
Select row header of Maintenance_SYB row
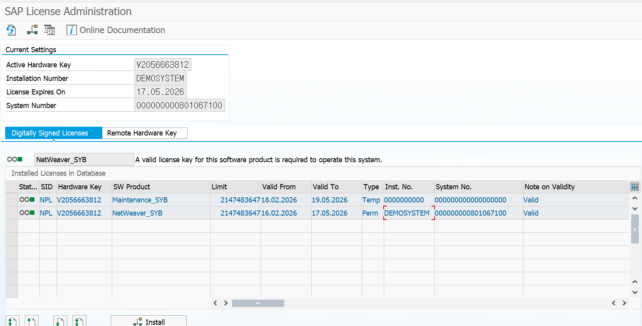[12, 200]
